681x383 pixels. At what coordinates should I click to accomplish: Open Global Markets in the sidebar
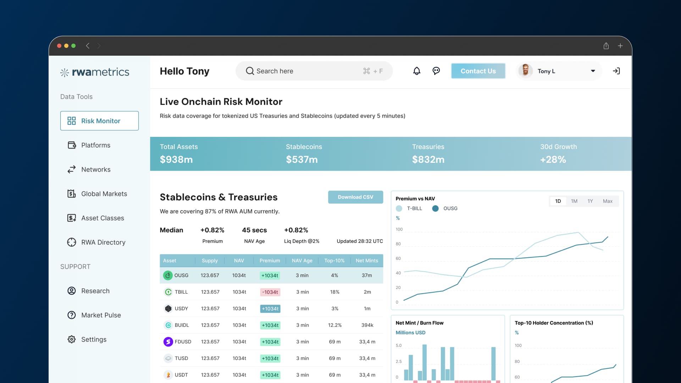[104, 194]
